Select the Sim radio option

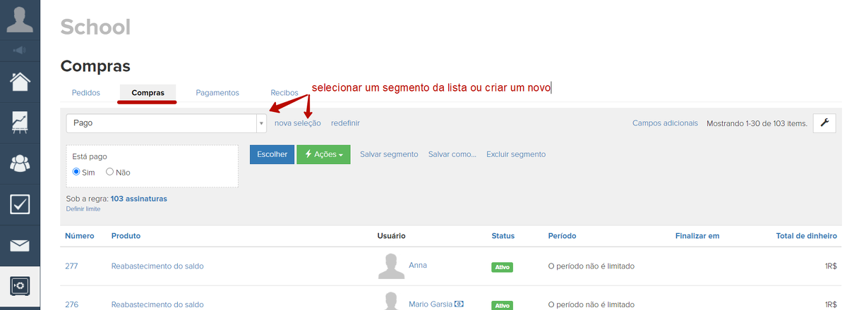[78, 172]
